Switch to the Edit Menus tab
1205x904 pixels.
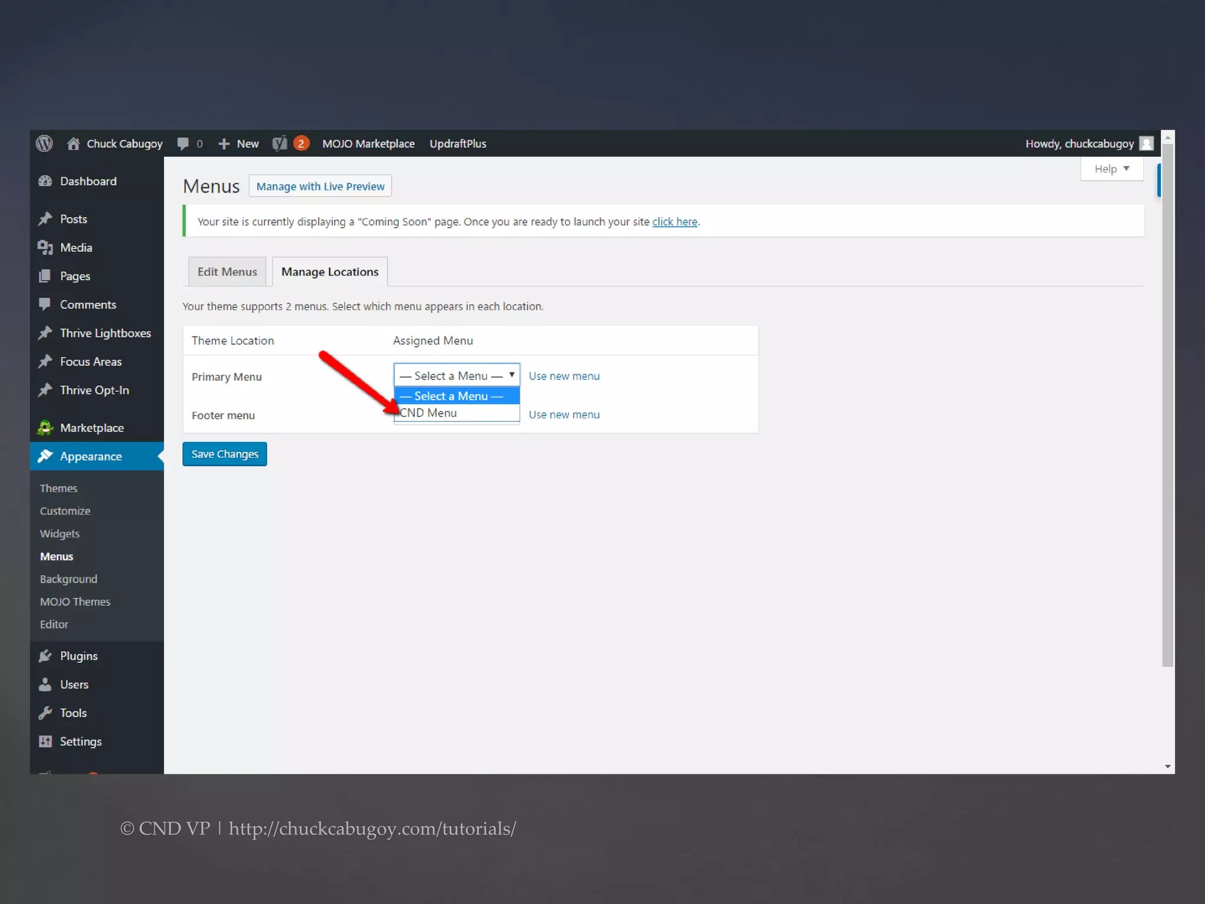click(227, 272)
